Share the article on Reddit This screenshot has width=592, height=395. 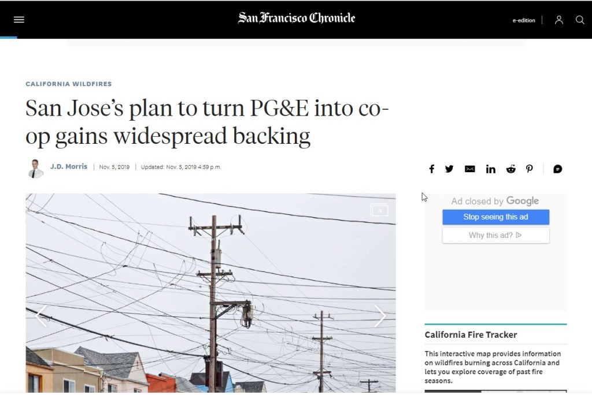click(x=510, y=169)
